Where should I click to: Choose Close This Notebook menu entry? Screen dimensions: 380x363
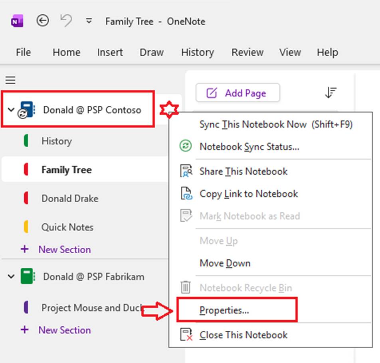[x=243, y=335]
